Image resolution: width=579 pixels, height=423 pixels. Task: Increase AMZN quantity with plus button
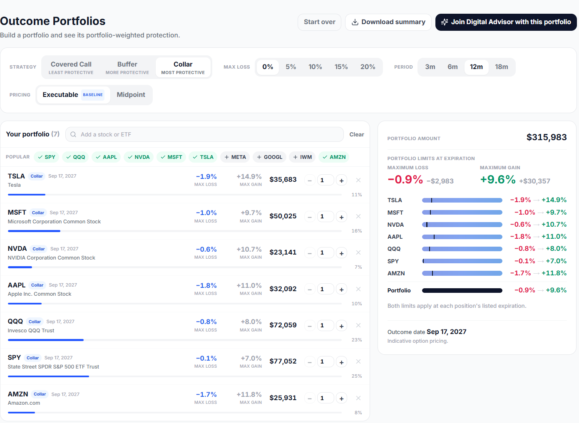[341, 398]
